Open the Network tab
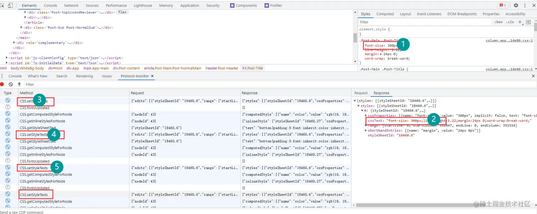The width and height of the screenshot is (537, 214). point(71,5)
